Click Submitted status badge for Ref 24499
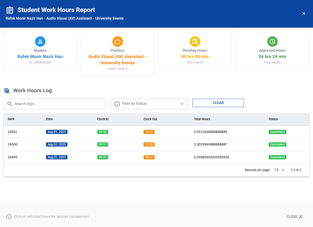The height and width of the screenshot is (227, 313). 277,157
